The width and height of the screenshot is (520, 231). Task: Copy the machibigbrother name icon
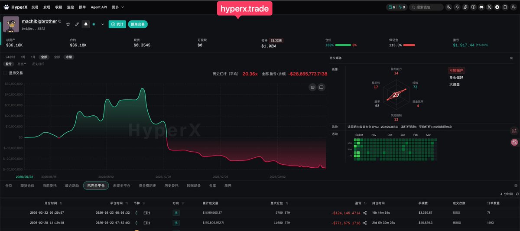pos(60,21)
